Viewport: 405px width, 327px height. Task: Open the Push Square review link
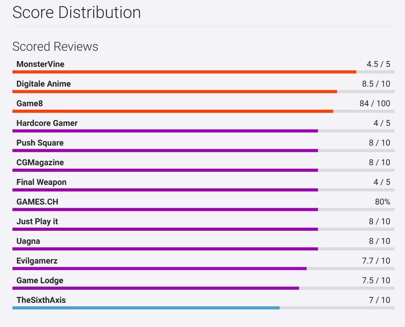[x=40, y=143]
